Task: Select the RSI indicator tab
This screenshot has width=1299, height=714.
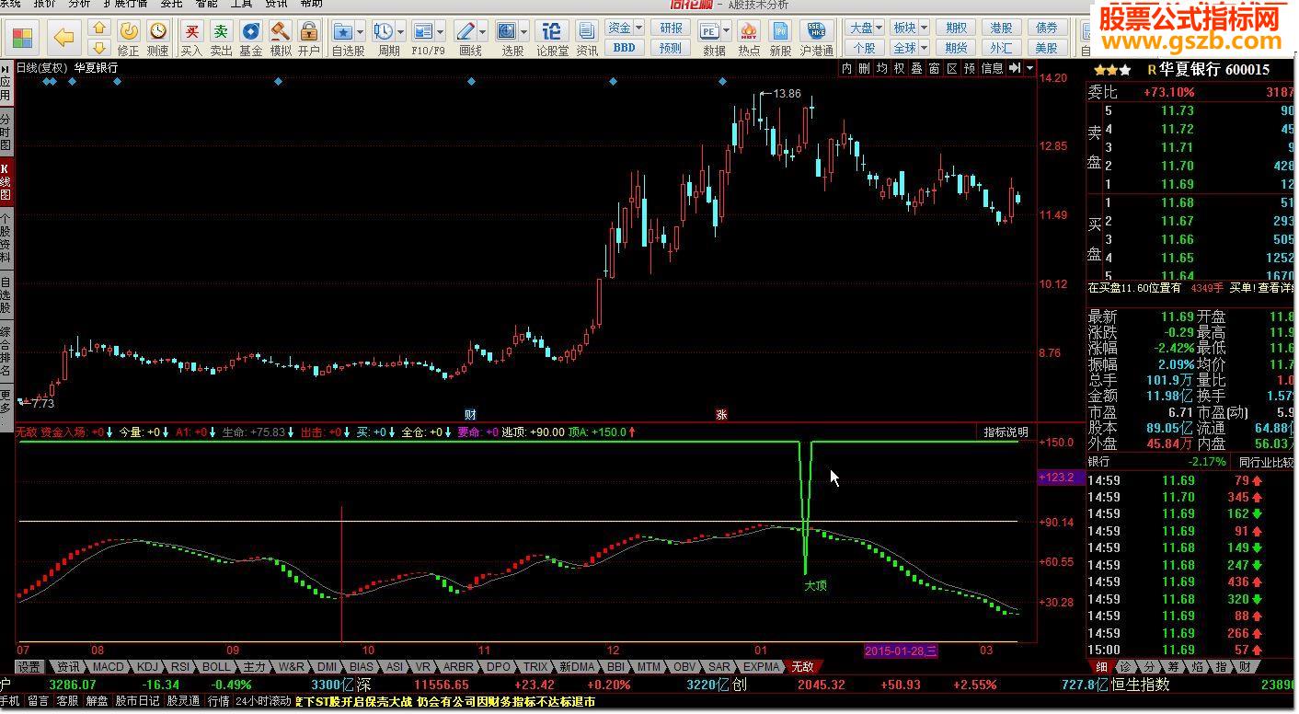Action: click(180, 667)
